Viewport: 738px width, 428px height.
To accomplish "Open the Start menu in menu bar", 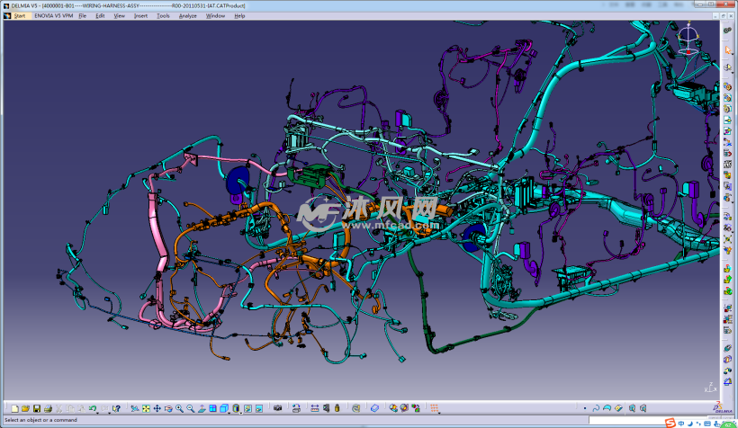I will (19, 16).
